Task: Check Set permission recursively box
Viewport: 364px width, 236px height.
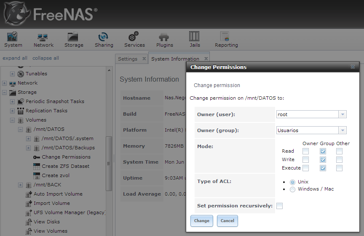Action: pos(279,206)
